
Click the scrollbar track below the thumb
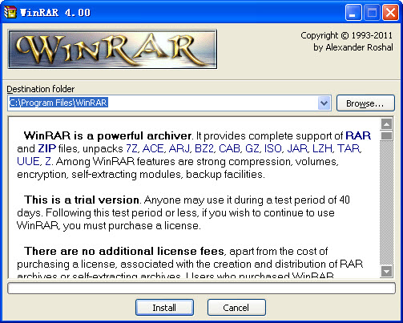(386, 203)
